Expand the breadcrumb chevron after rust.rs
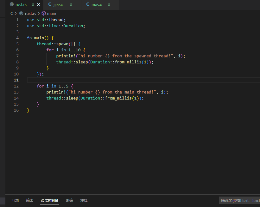 coord(39,13)
